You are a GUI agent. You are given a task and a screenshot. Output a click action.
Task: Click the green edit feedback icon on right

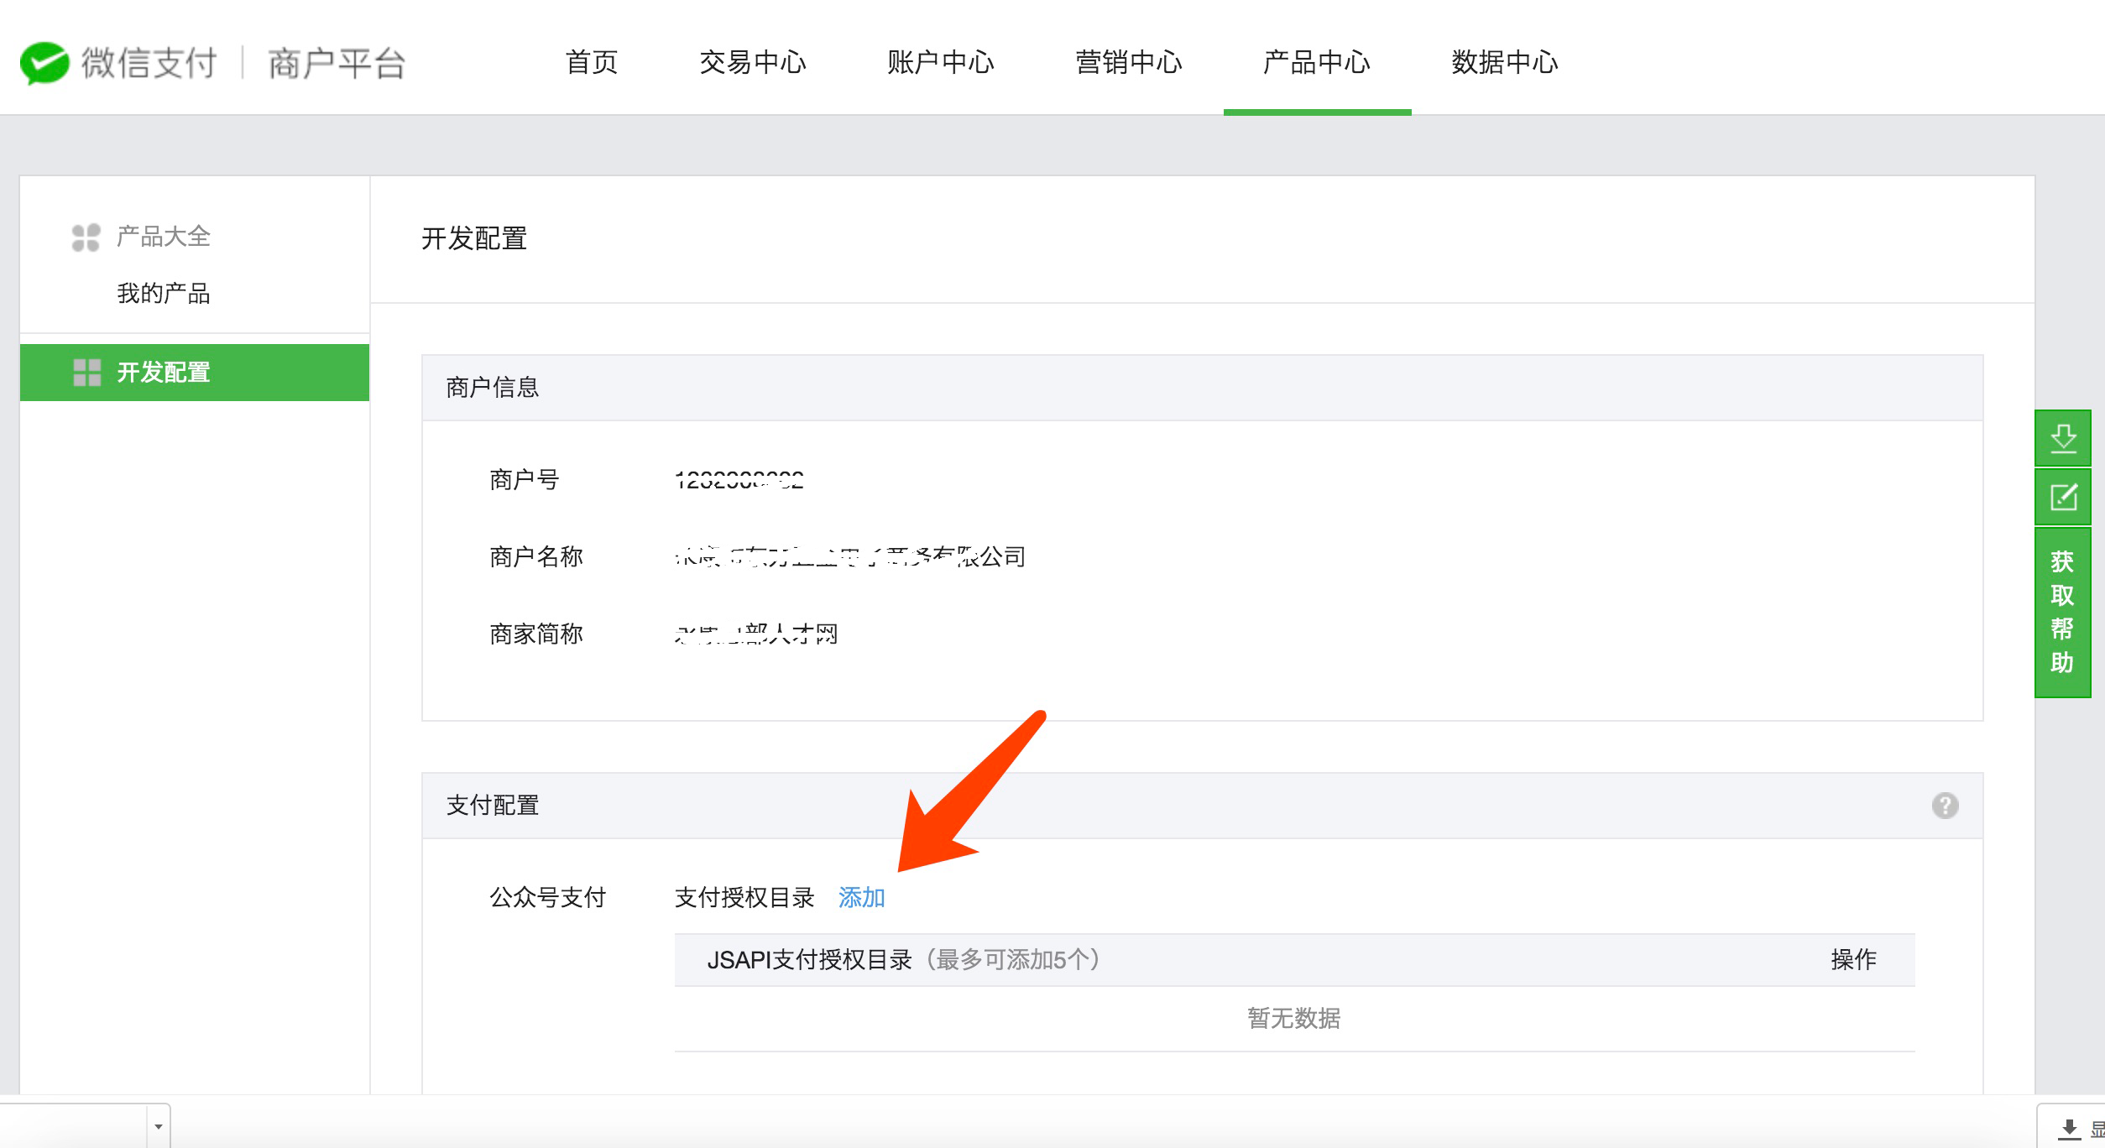pos(2063,497)
